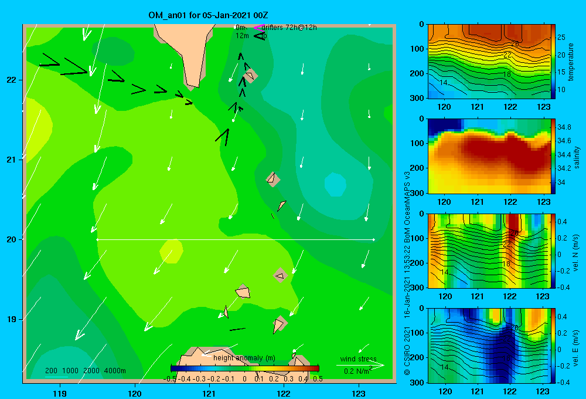Viewport: 586px width, 399px height.
Task: Click the temperature colorbar
Action: click(x=553, y=62)
